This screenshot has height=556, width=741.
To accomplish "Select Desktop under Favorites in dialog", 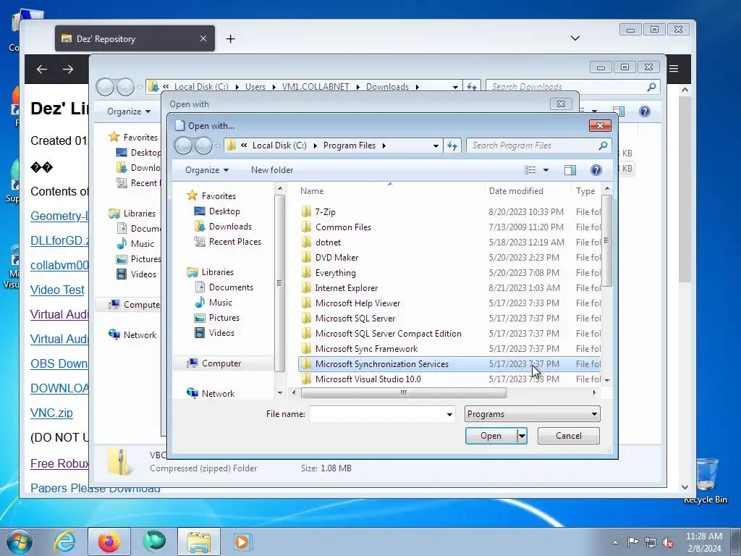I will 224,211.
